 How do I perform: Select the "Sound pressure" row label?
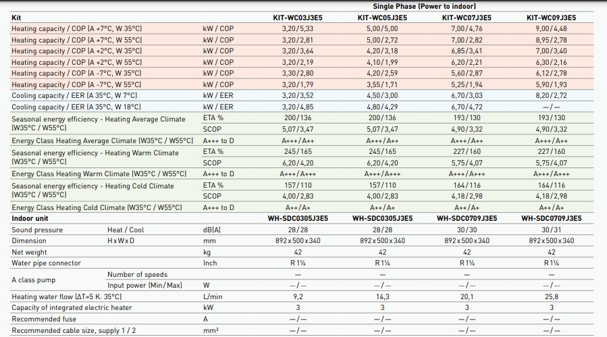[37, 230]
